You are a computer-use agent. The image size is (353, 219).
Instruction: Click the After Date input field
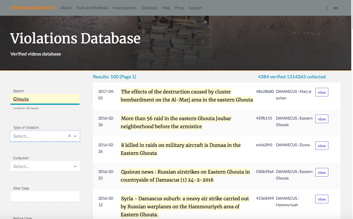click(x=45, y=196)
